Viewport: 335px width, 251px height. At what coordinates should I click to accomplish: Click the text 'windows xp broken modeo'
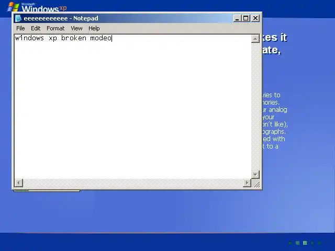63,38
